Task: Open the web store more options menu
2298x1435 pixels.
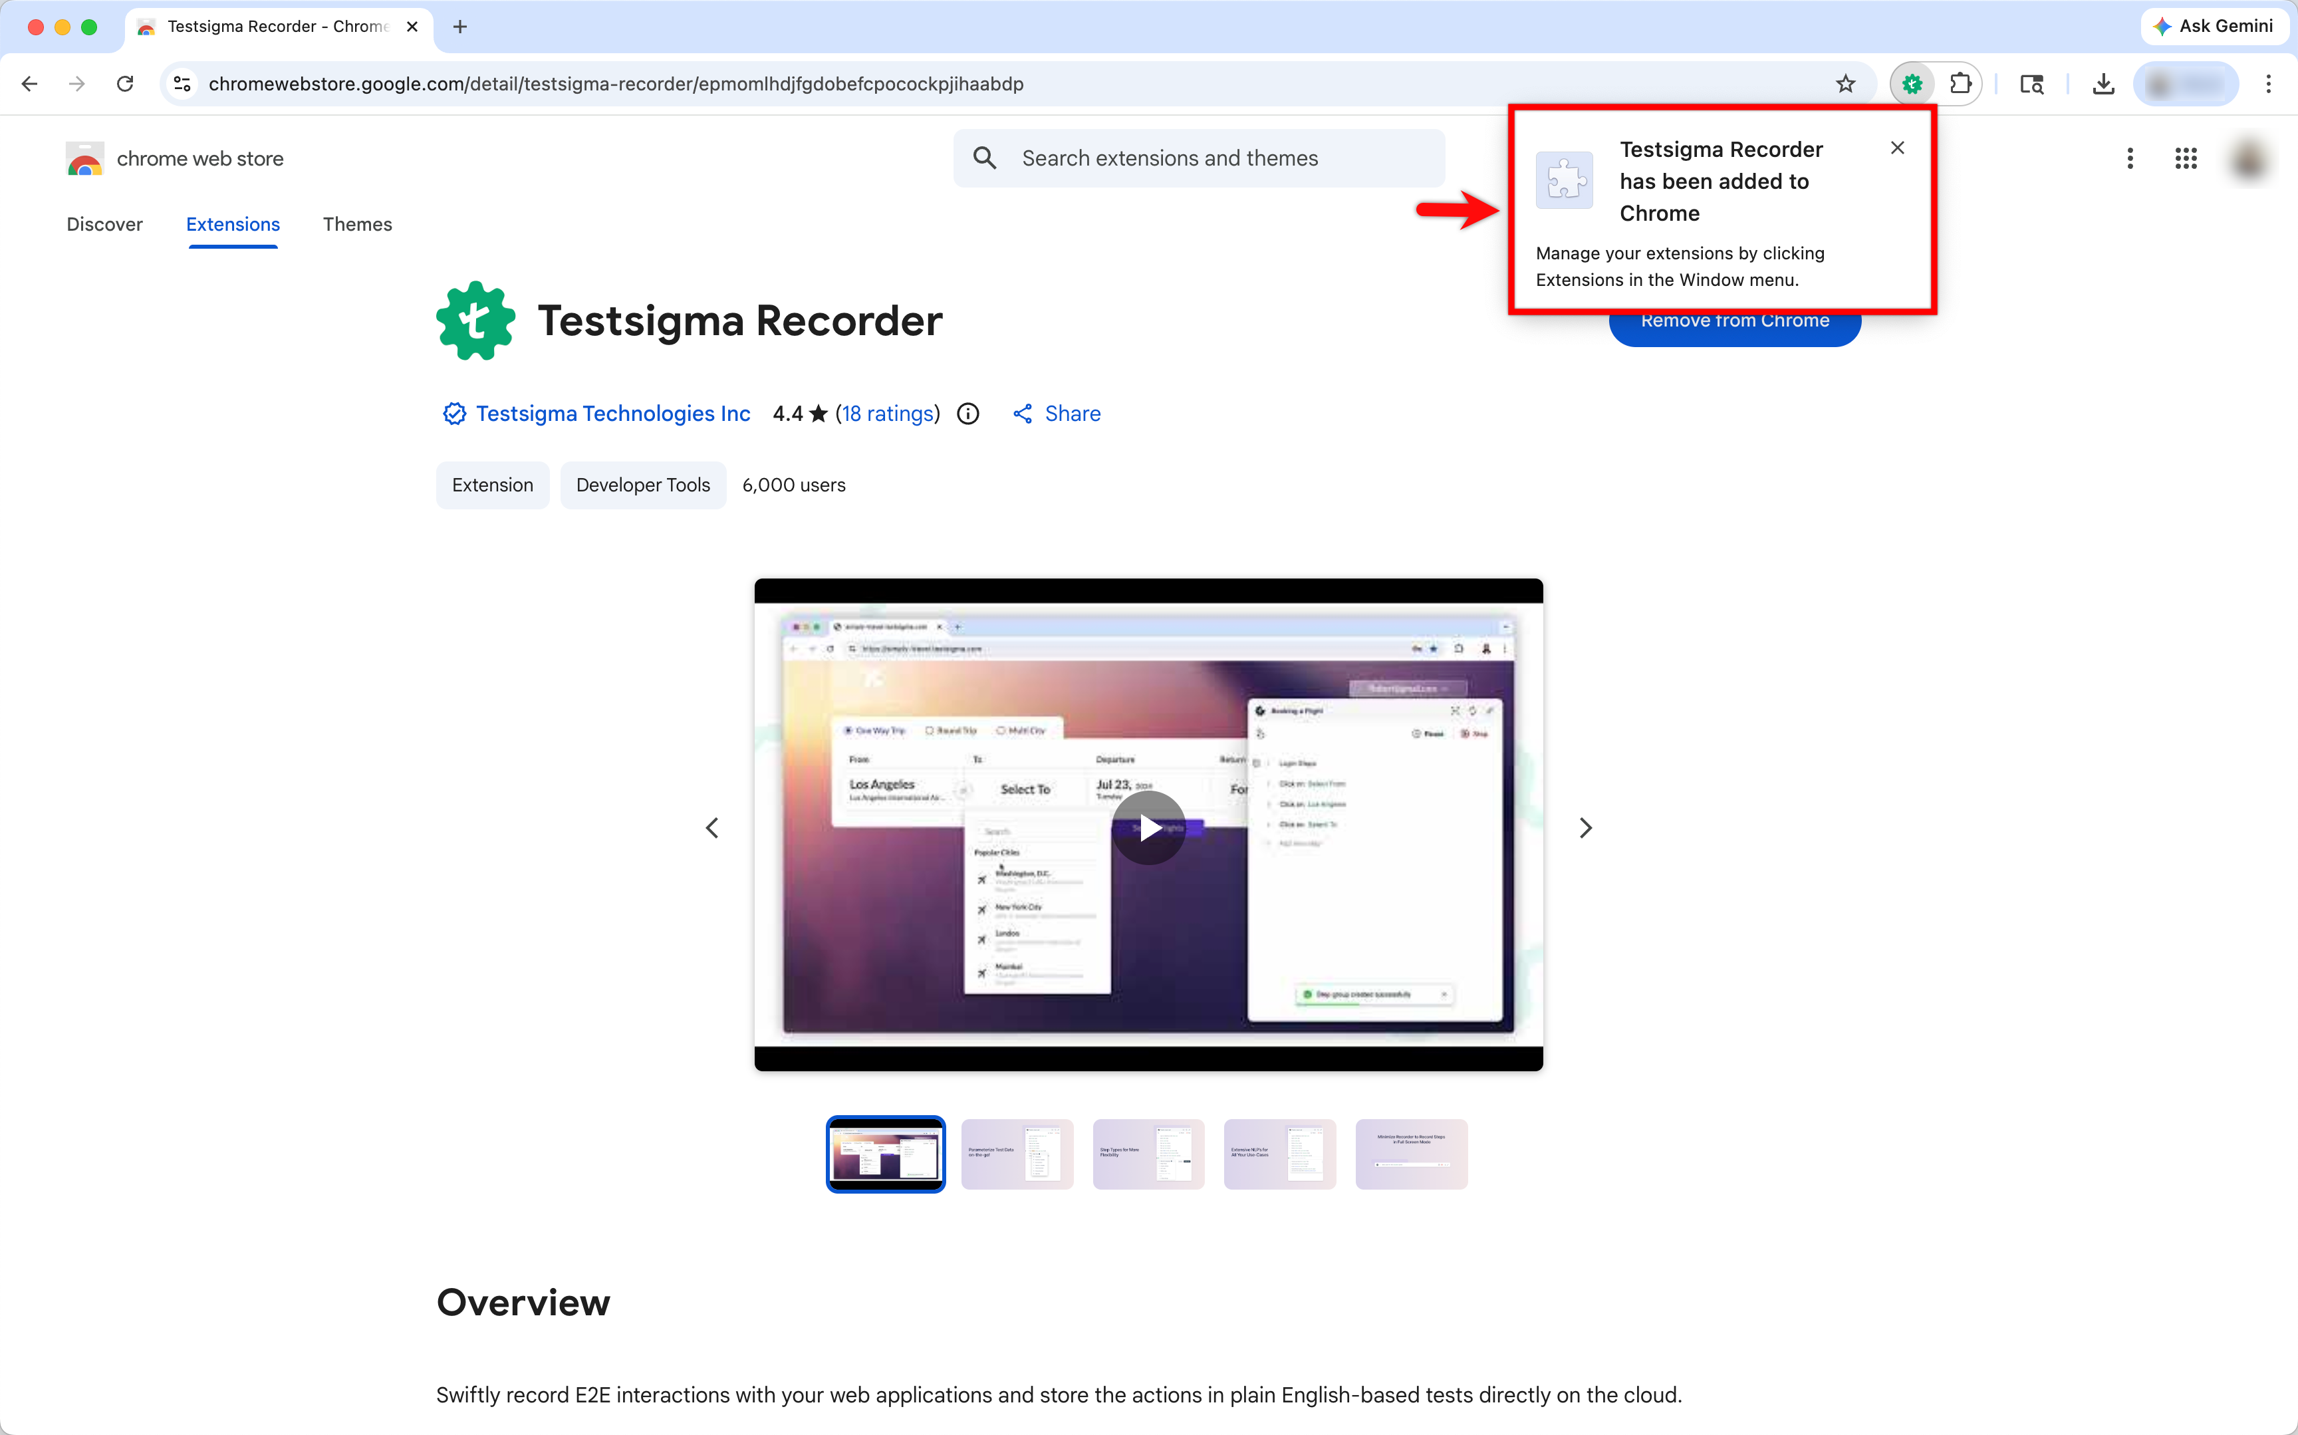Action: (2130, 158)
